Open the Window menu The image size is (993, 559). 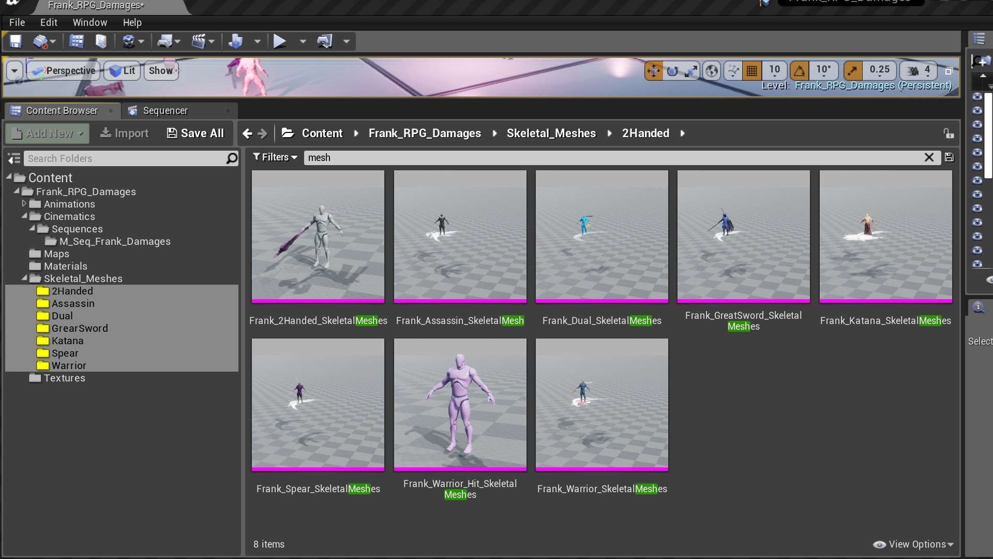[x=89, y=22]
